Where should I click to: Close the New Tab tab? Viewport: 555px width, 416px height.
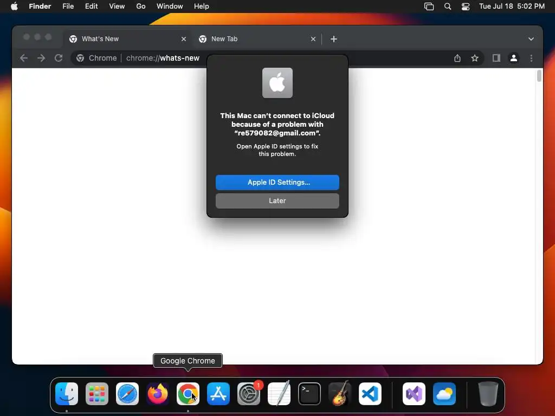pos(313,39)
